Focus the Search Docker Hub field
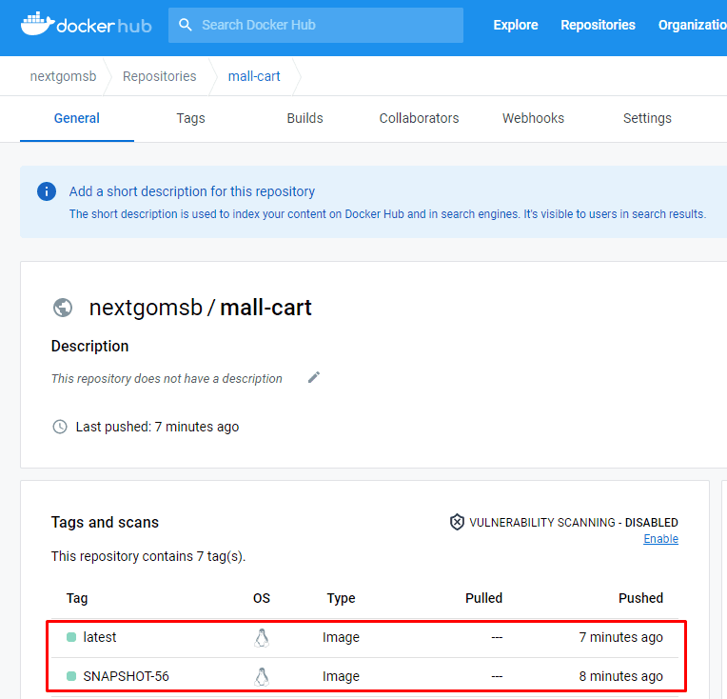 tap(316, 25)
